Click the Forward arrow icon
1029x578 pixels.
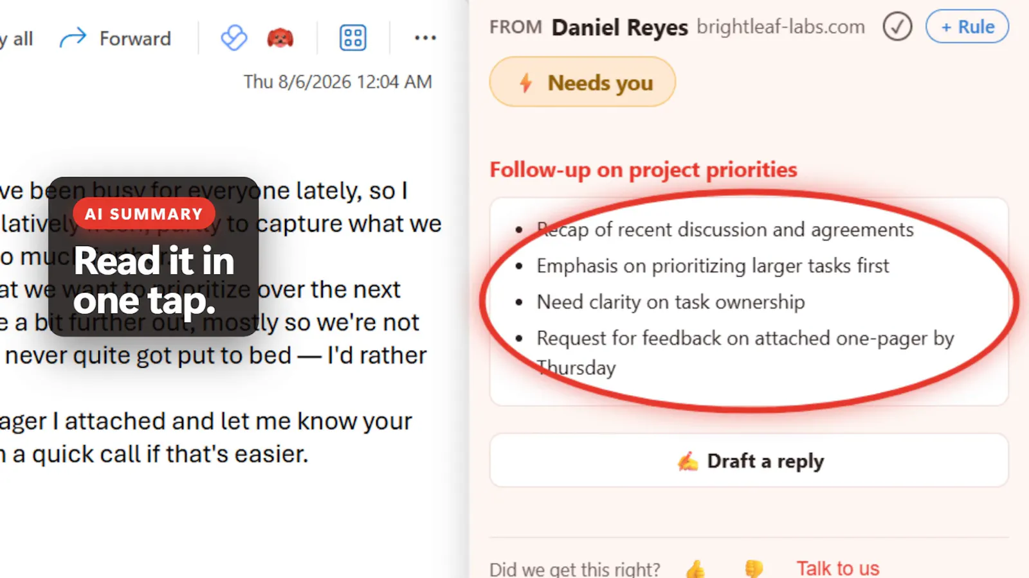[73, 38]
